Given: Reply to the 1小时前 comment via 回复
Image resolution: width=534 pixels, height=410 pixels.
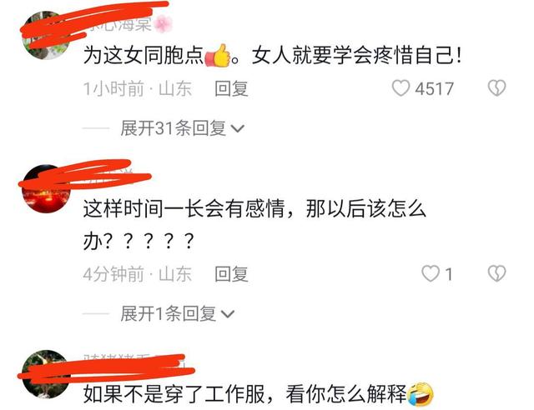Looking at the screenshot, I should point(231,89).
